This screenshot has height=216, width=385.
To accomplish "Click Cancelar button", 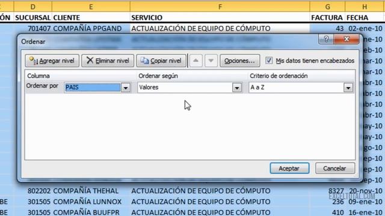I will point(335,168).
